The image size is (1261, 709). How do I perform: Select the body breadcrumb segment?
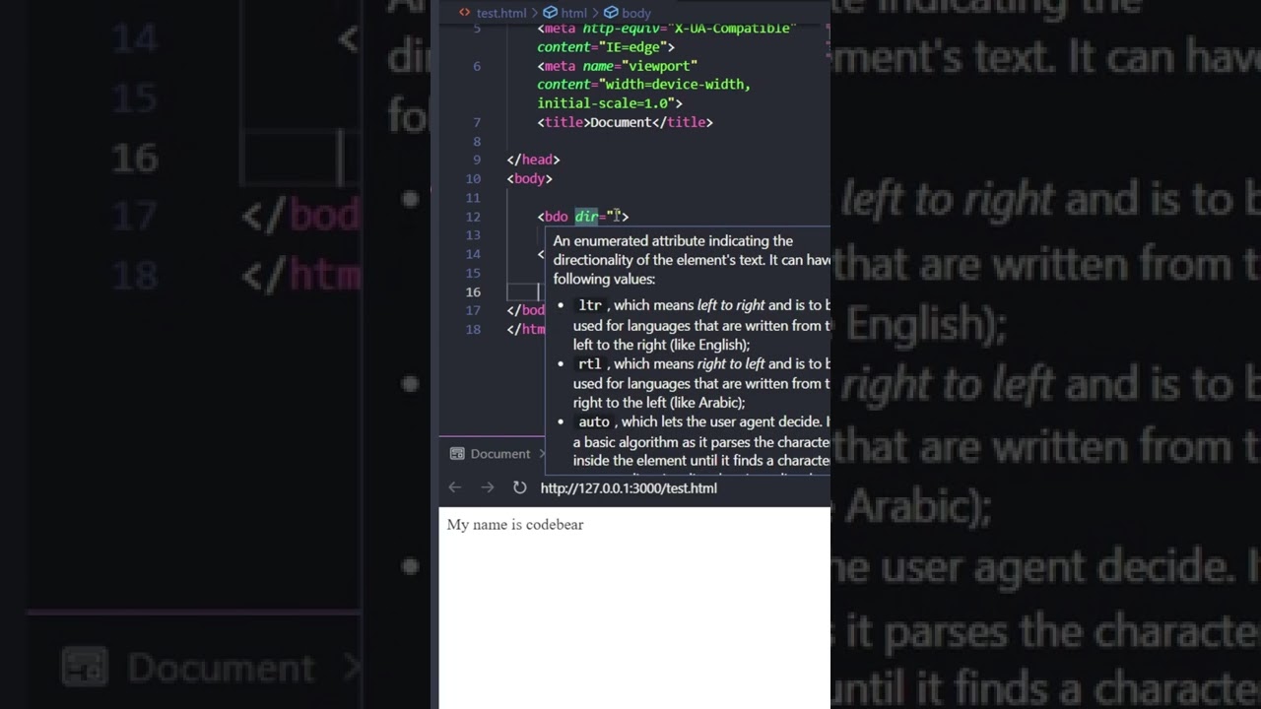point(636,13)
